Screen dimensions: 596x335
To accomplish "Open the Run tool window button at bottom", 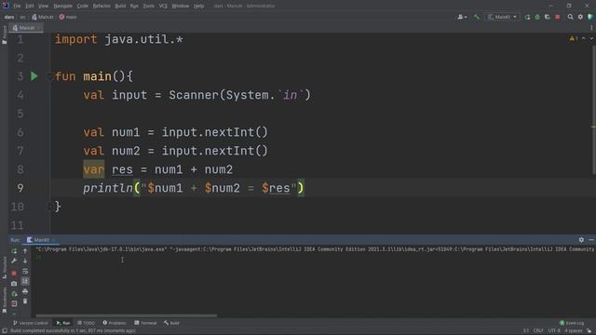I will coord(63,323).
